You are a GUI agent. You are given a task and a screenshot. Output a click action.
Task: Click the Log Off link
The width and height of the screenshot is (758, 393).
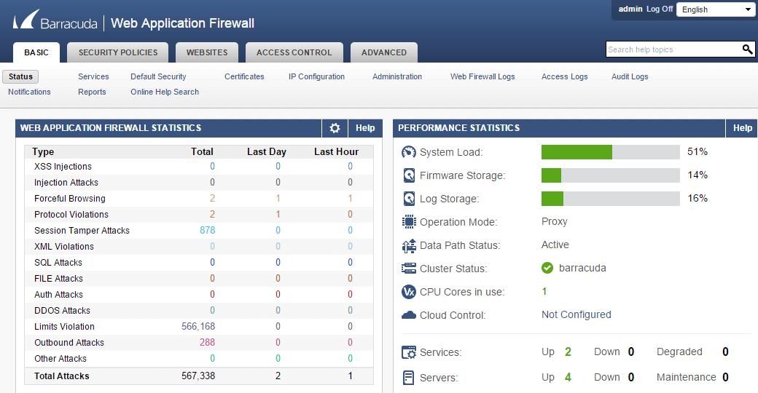pyautogui.click(x=660, y=9)
